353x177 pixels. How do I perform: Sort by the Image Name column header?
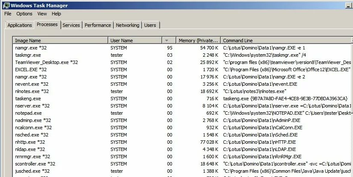(x=60, y=40)
